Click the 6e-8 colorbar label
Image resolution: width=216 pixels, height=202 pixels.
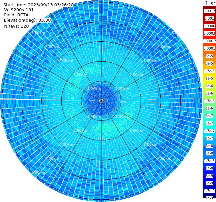tap(209, 146)
